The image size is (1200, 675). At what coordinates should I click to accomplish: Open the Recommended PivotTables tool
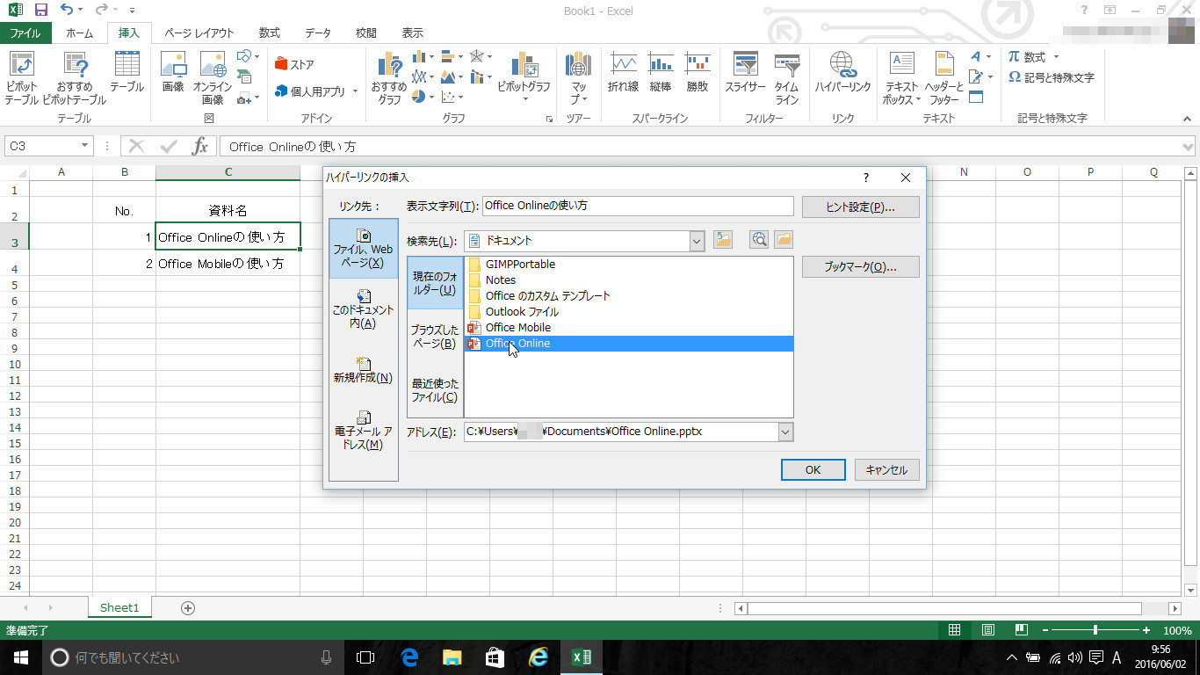74,78
